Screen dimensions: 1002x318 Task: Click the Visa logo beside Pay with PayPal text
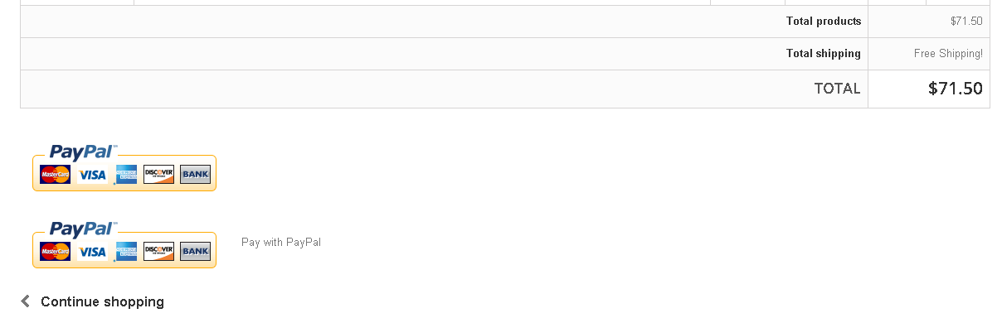coord(92,252)
